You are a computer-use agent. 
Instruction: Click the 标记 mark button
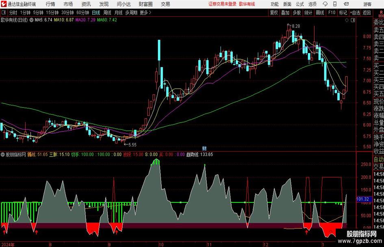click(x=343, y=13)
